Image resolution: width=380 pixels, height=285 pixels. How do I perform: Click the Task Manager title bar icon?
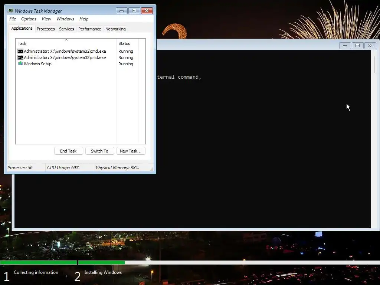tap(10, 11)
